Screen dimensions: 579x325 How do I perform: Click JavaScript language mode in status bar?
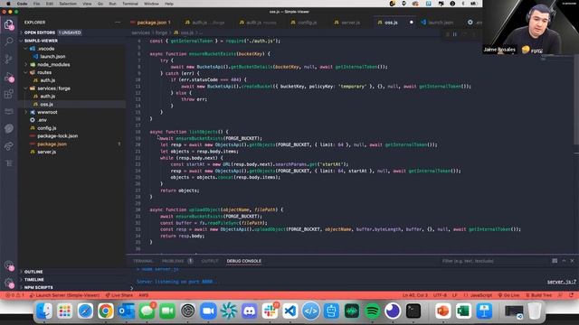(481, 295)
